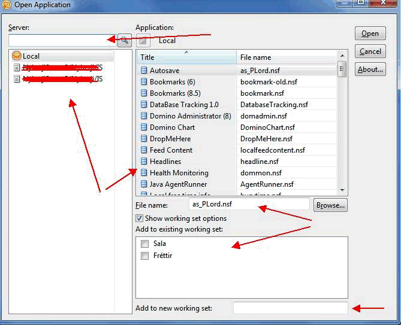Select the Local server icon in list
The height and width of the screenshot is (325, 401).
pos(17,56)
